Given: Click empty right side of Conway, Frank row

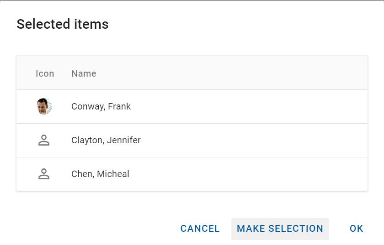Looking at the screenshot, I should (x=274, y=106).
